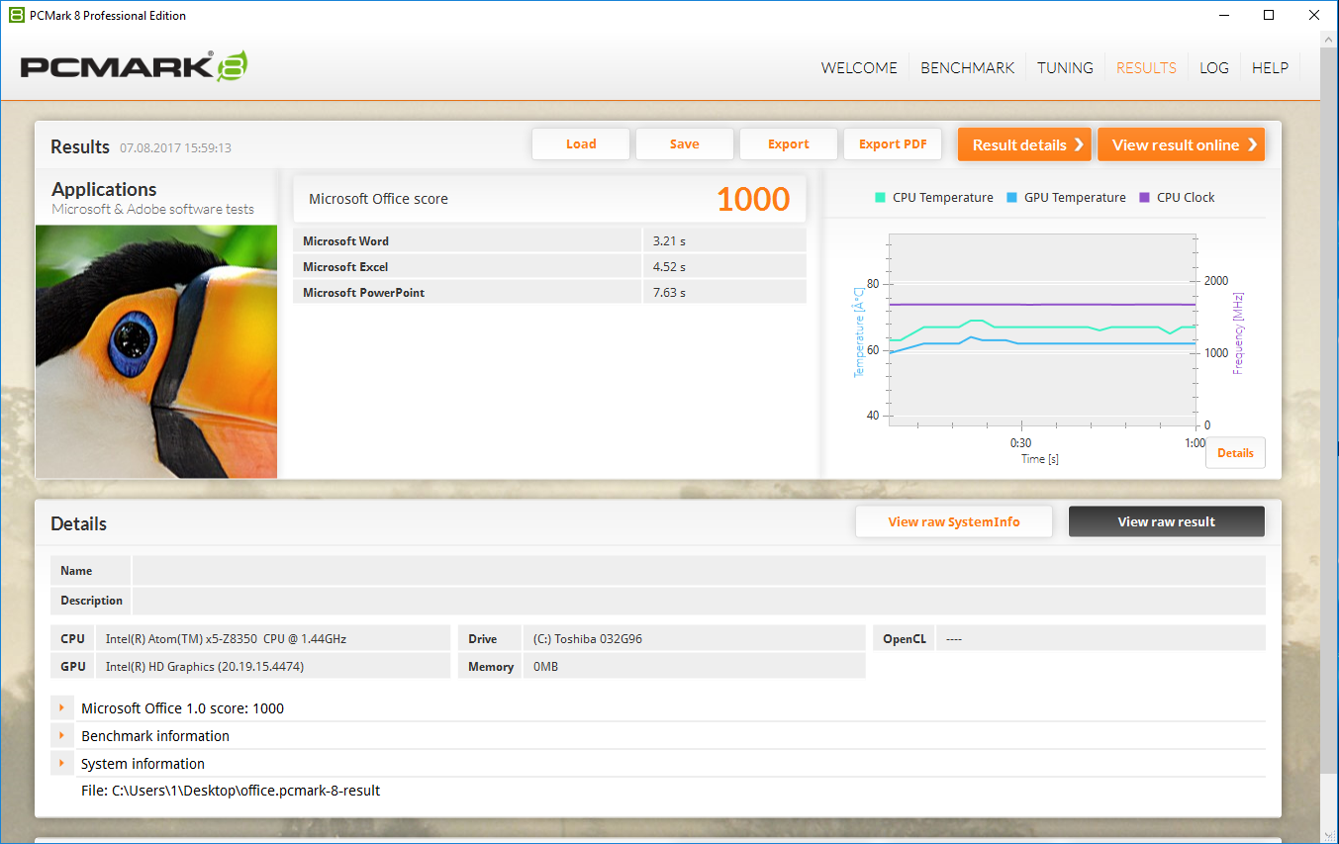The width and height of the screenshot is (1339, 844).
Task: Expand System information section
Action: [61, 764]
